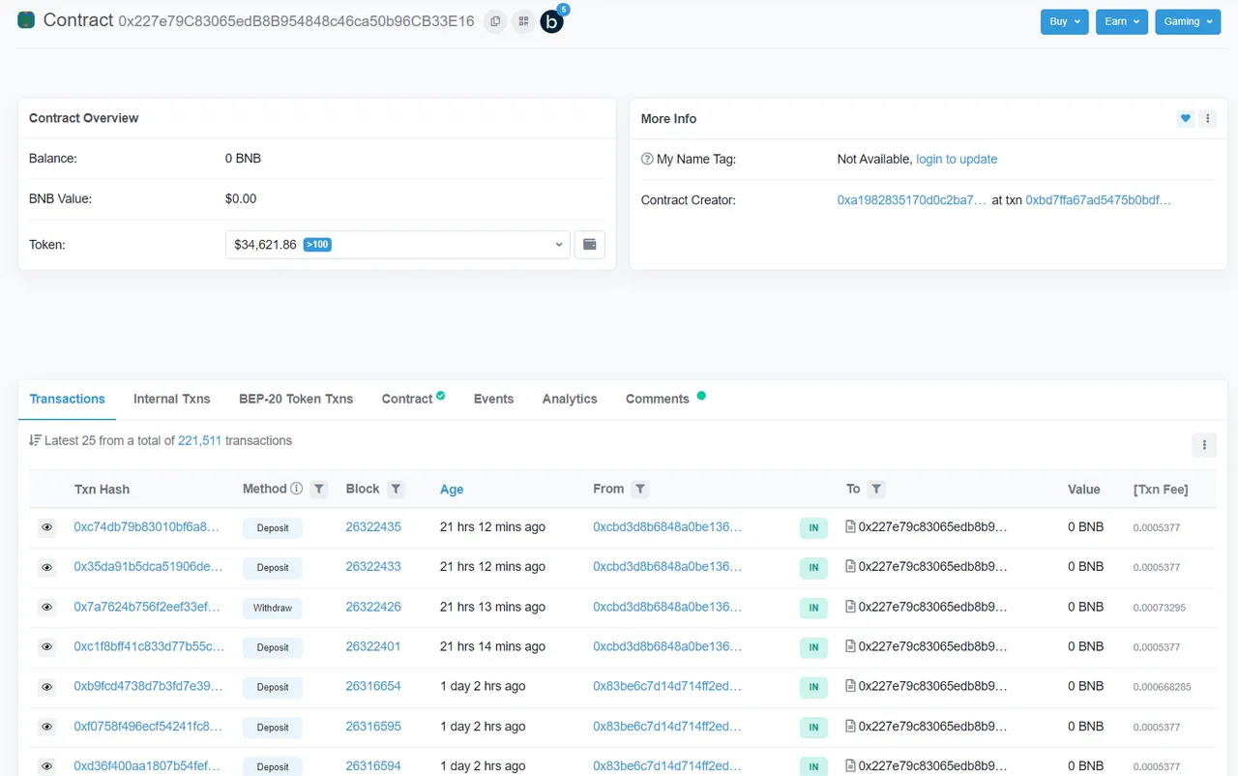Open the Blockscan chat badge icon
Viewport: 1238px width, 776px height.
(x=552, y=21)
